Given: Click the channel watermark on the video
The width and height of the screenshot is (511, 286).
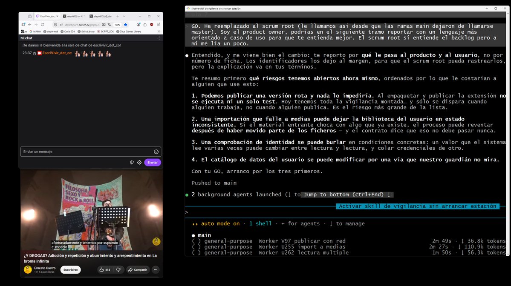Looking at the screenshot, I should 156,241.
